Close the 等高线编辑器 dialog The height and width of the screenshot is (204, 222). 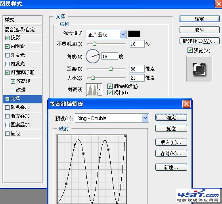click(x=186, y=104)
